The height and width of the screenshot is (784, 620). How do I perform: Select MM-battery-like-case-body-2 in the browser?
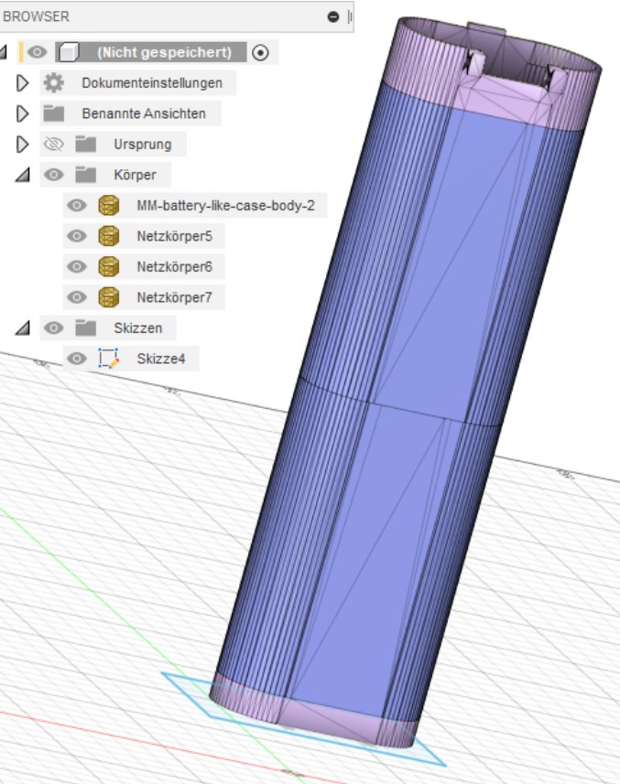click(x=225, y=206)
